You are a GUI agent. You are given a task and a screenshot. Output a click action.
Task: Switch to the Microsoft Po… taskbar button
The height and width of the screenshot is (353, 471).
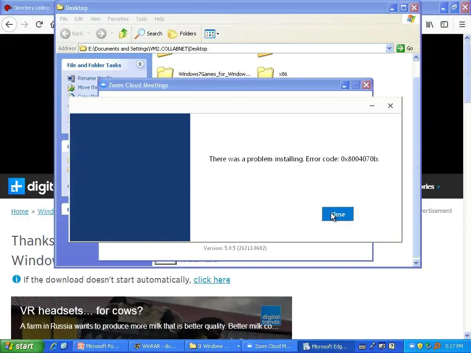101,346
